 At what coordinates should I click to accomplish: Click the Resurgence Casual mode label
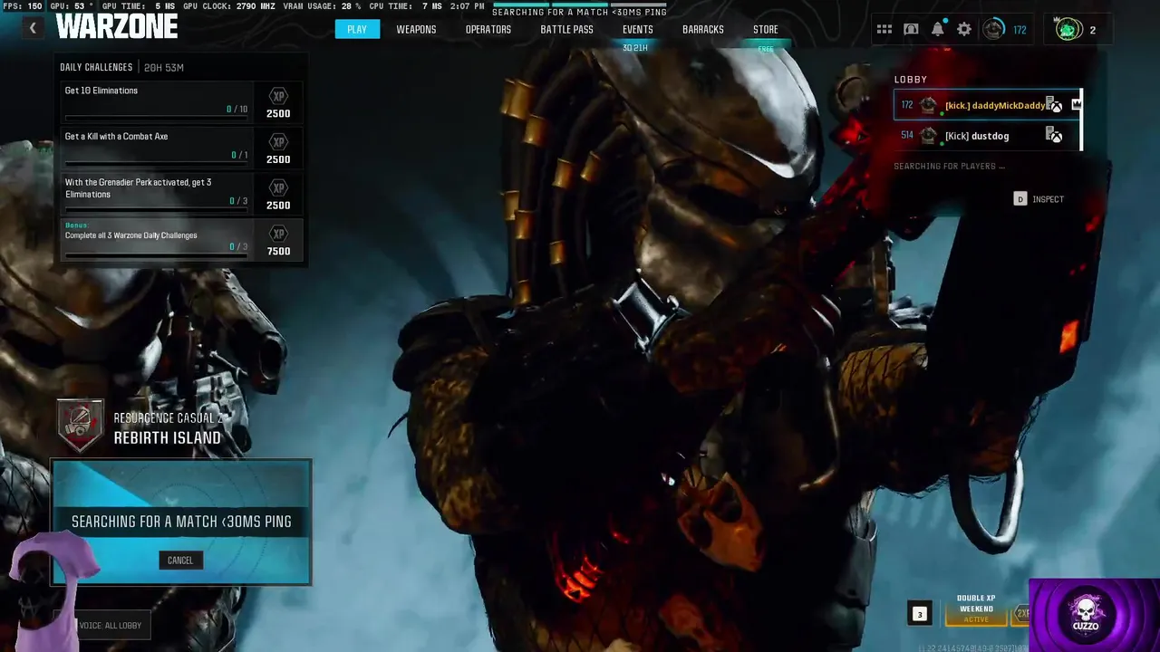click(169, 417)
